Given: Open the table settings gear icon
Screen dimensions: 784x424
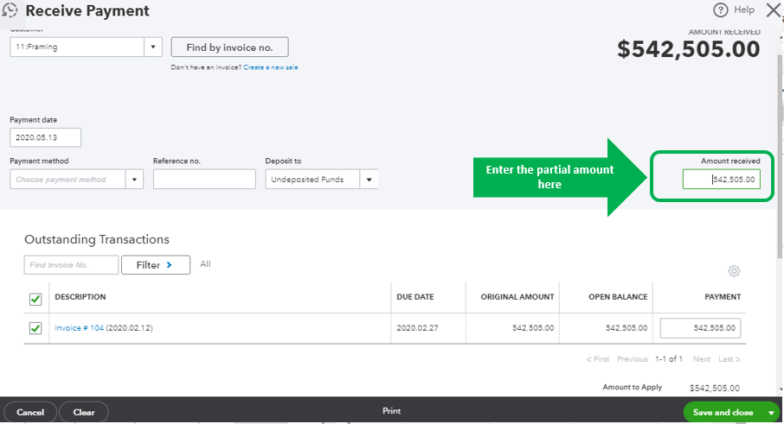Looking at the screenshot, I should pos(734,271).
